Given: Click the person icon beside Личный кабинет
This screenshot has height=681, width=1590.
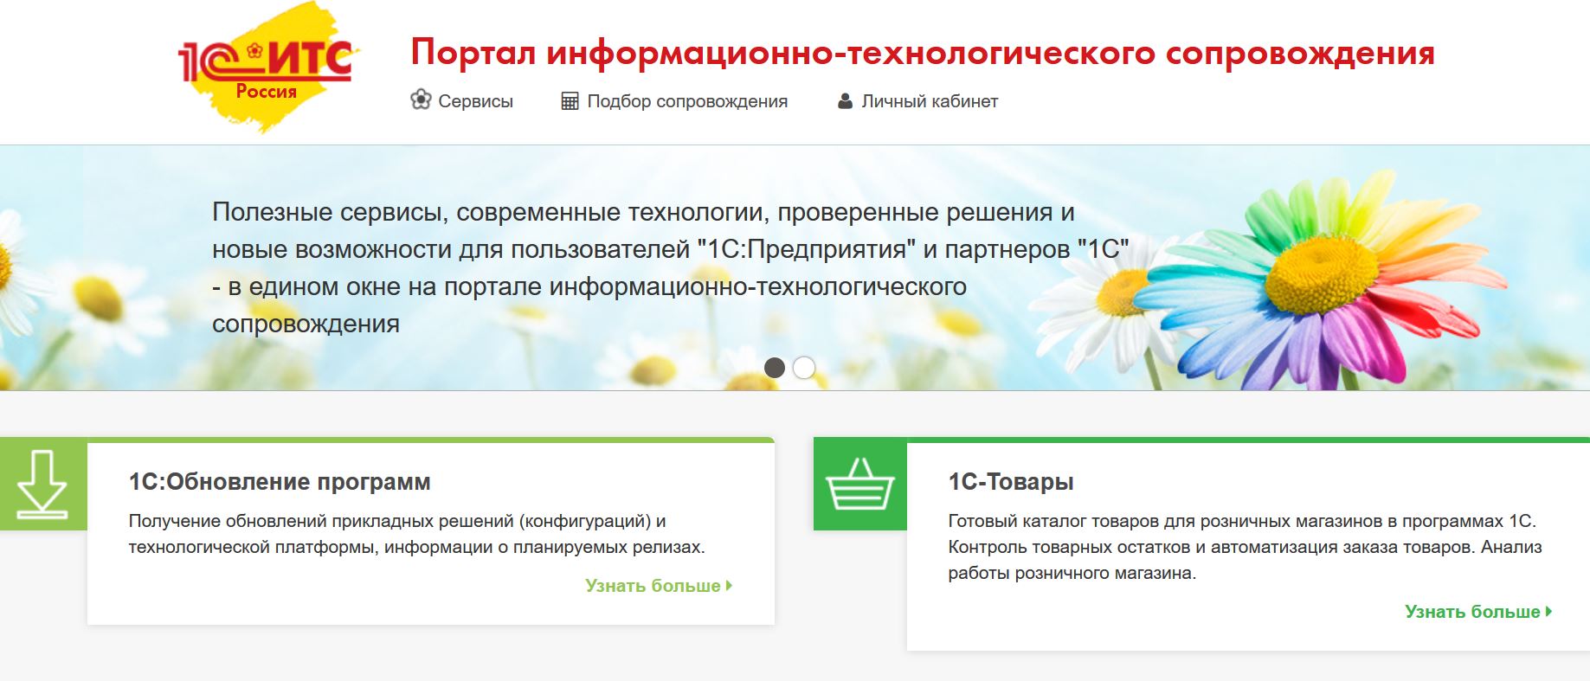Looking at the screenshot, I should point(845,101).
